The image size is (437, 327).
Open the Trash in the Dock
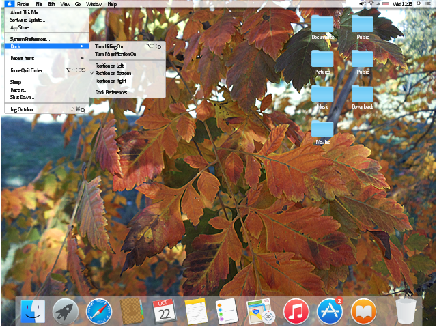[x=406, y=311]
